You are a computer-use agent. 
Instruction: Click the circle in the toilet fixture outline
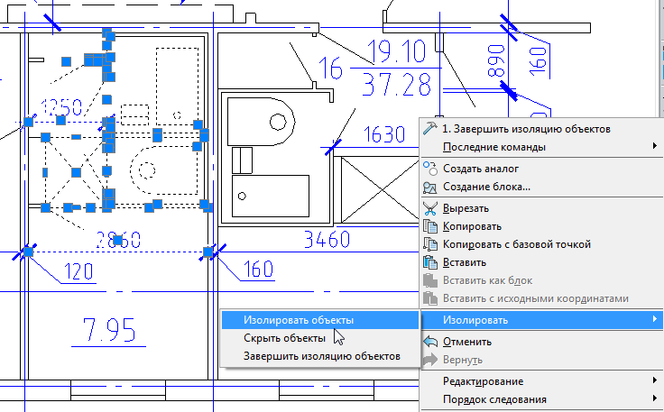(x=278, y=123)
